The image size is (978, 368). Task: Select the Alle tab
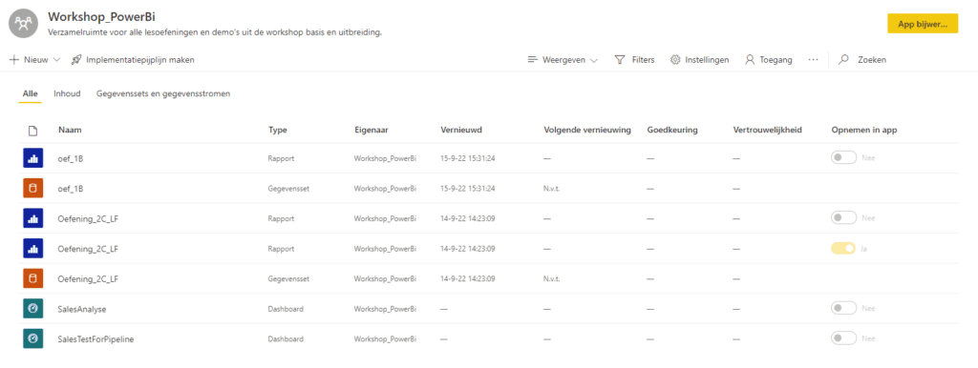coord(30,93)
